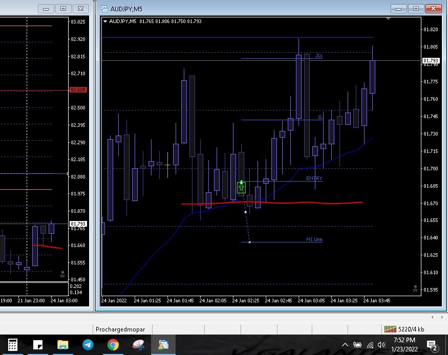Launch Telegram from the taskbar
Viewport: 448px width, 355px height.
coord(88,345)
